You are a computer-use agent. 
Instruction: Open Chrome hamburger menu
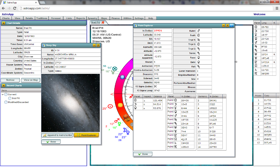277,8
